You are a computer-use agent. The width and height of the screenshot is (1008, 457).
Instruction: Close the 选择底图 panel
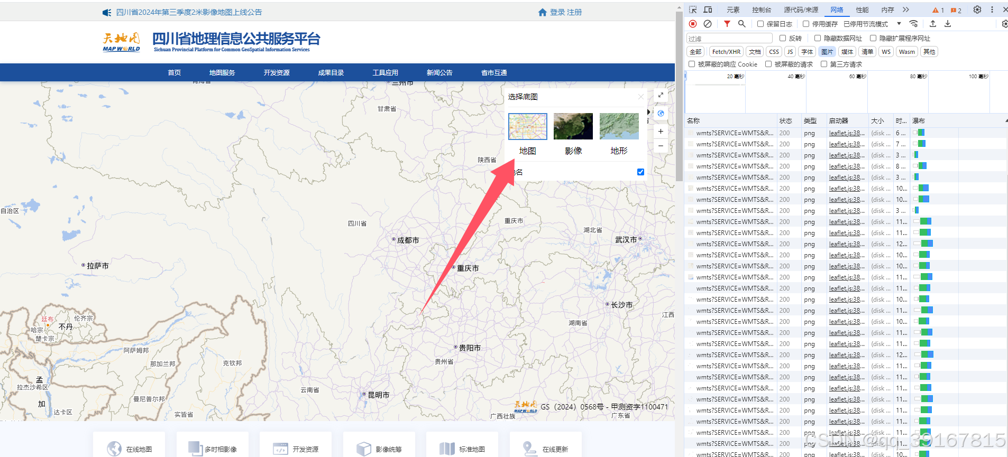pyautogui.click(x=641, y=97)
